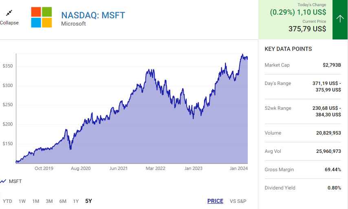The width and height of the screenshot is (348, 209).
Task: Open the NASDAQ: MSFT ticker link
Action: 93,15
